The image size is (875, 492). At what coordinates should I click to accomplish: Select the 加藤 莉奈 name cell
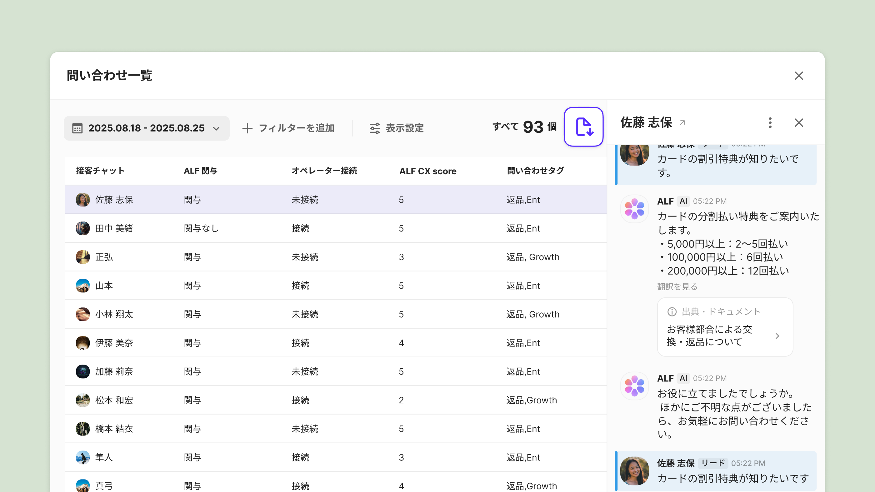(x=114, y=371)
